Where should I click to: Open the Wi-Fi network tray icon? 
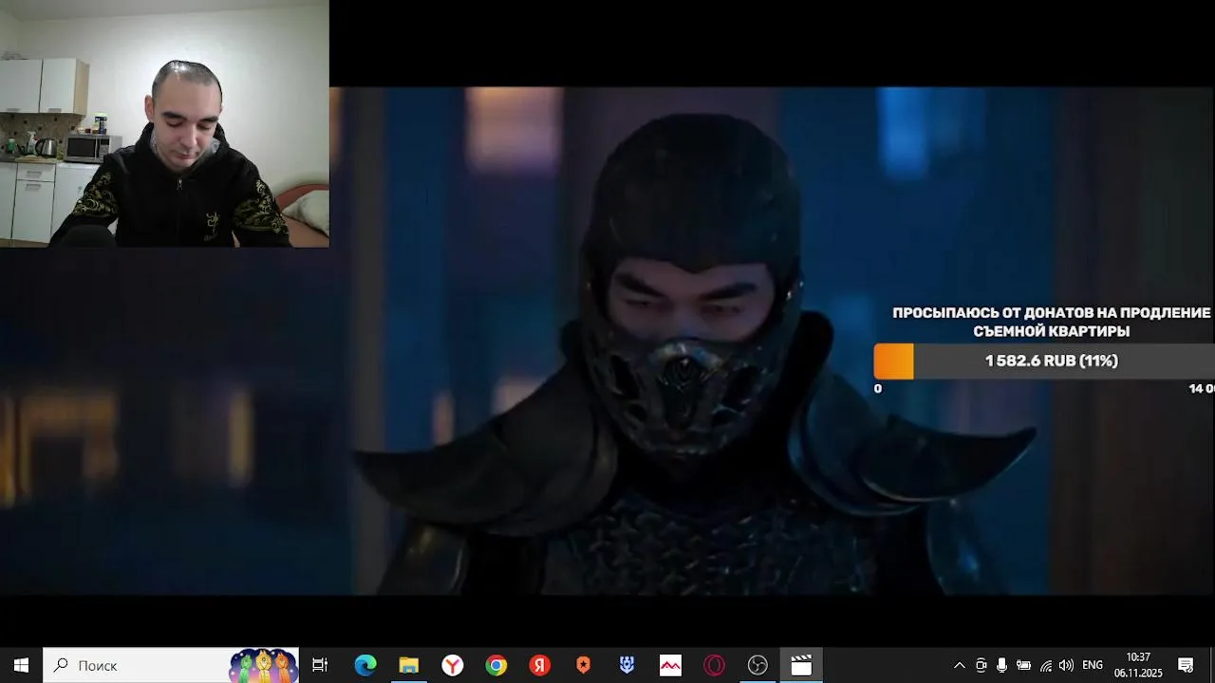(1046, 665)
